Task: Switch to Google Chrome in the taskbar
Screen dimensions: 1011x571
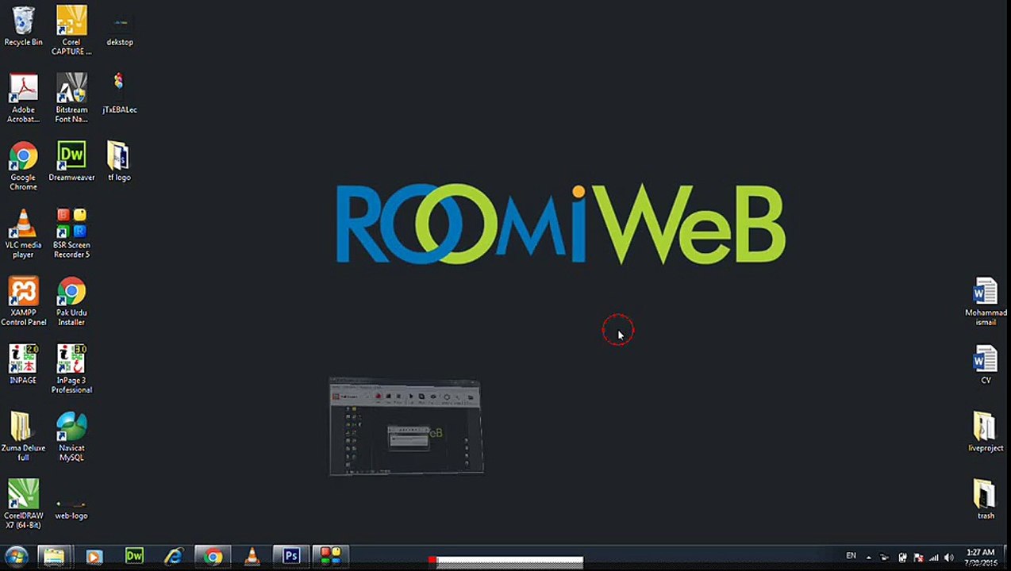Action: (x=212, y=557)
